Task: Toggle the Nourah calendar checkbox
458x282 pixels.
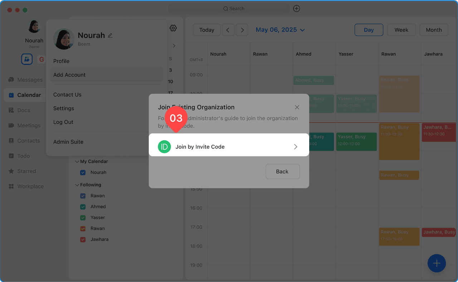Action: coord(83,172)
